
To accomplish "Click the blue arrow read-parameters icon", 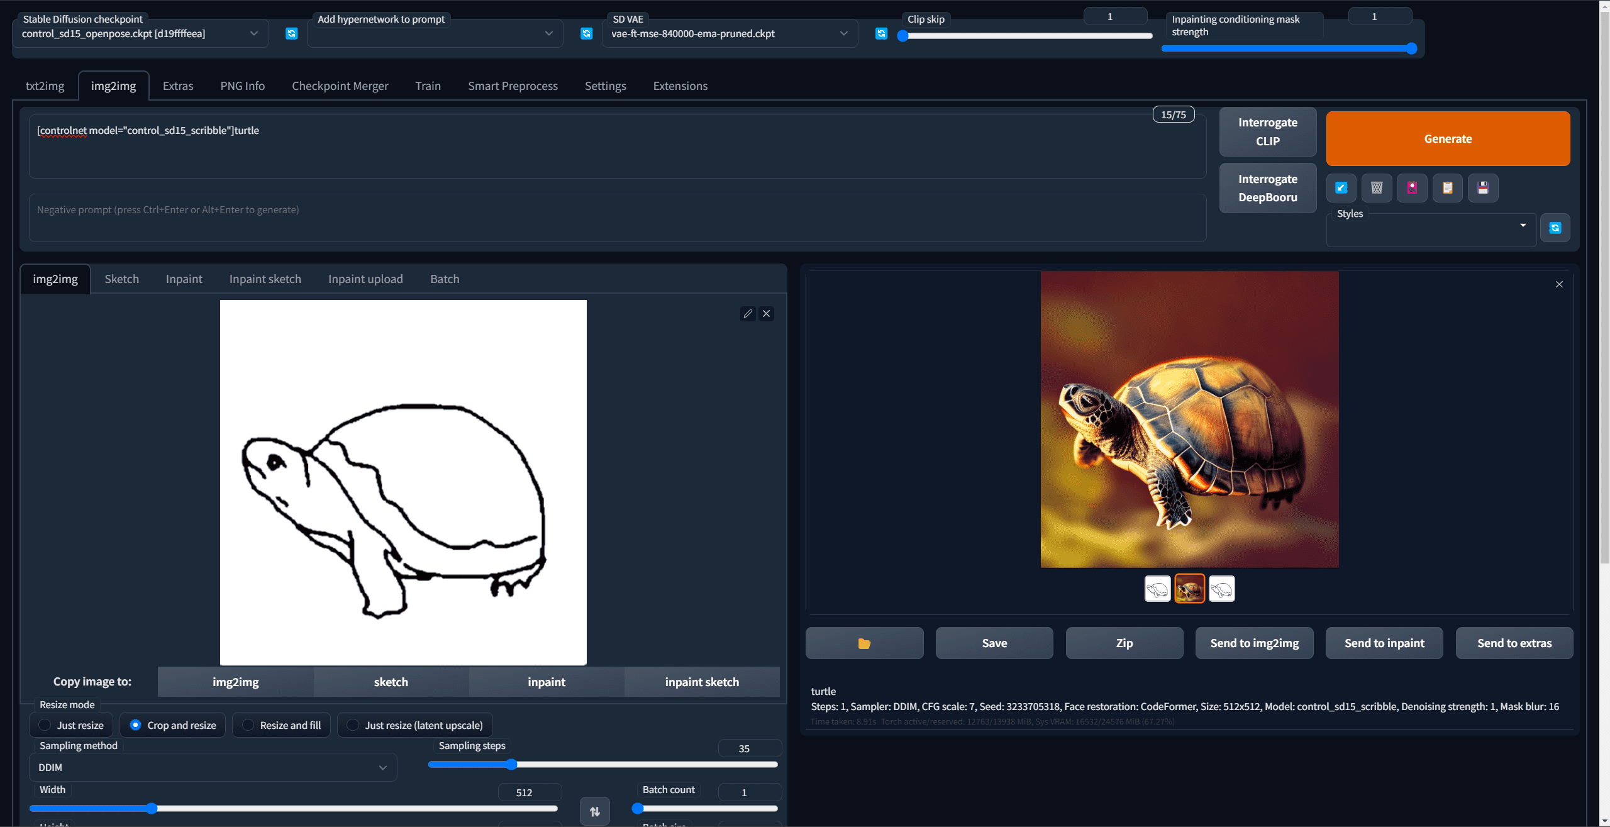I will (1341, 188).
